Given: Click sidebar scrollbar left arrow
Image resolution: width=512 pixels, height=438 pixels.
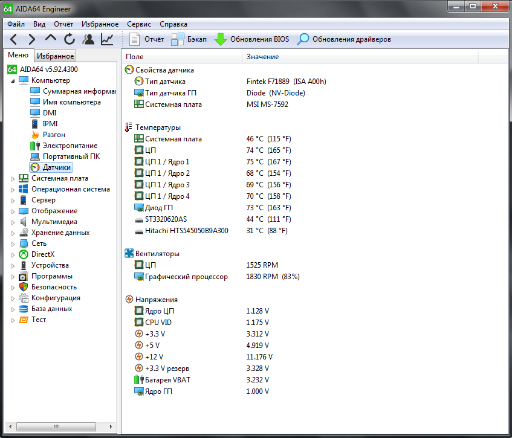Looking at the screenshot, I should coord(10,427).
